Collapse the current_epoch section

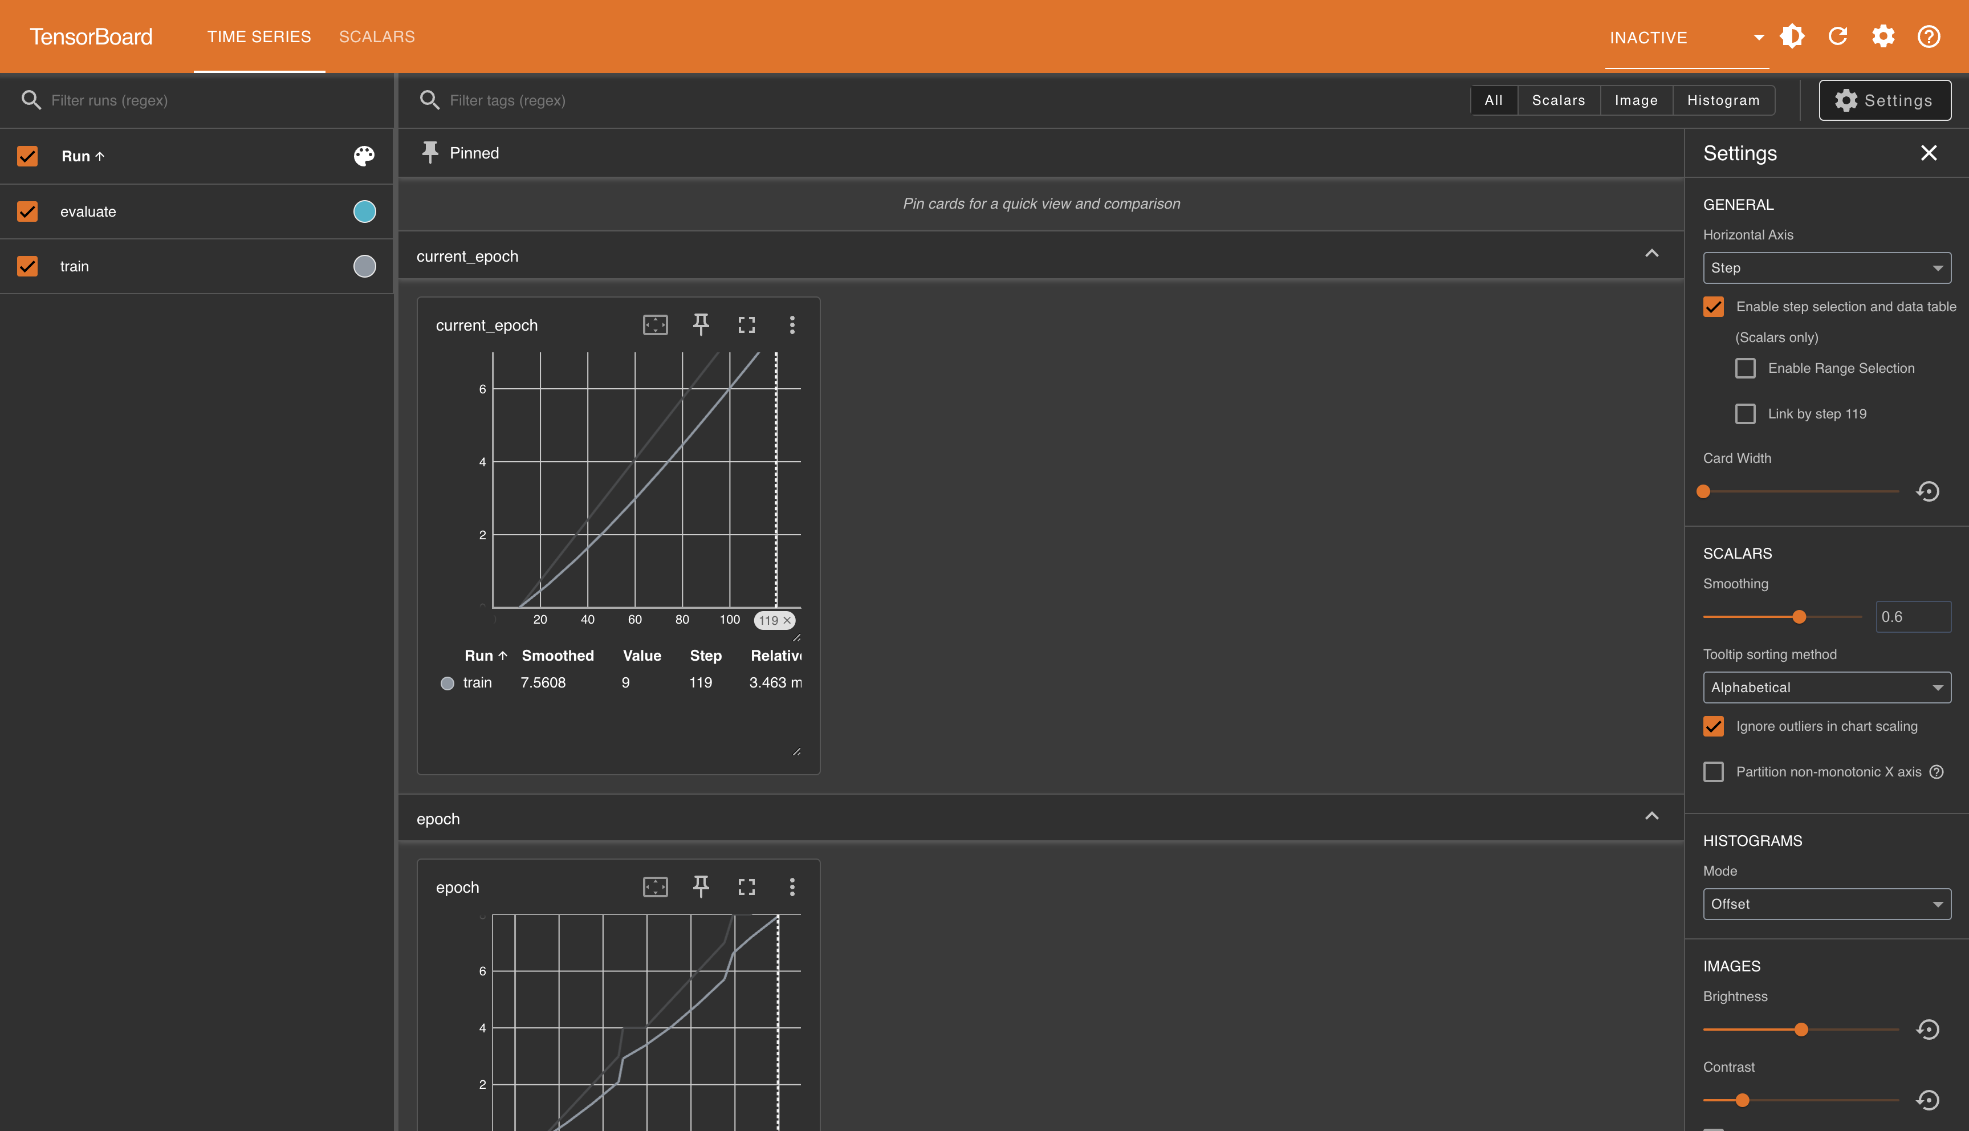1651,254
